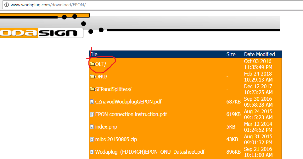Open the SFPandSplitters/ folder link

point(114,89)
